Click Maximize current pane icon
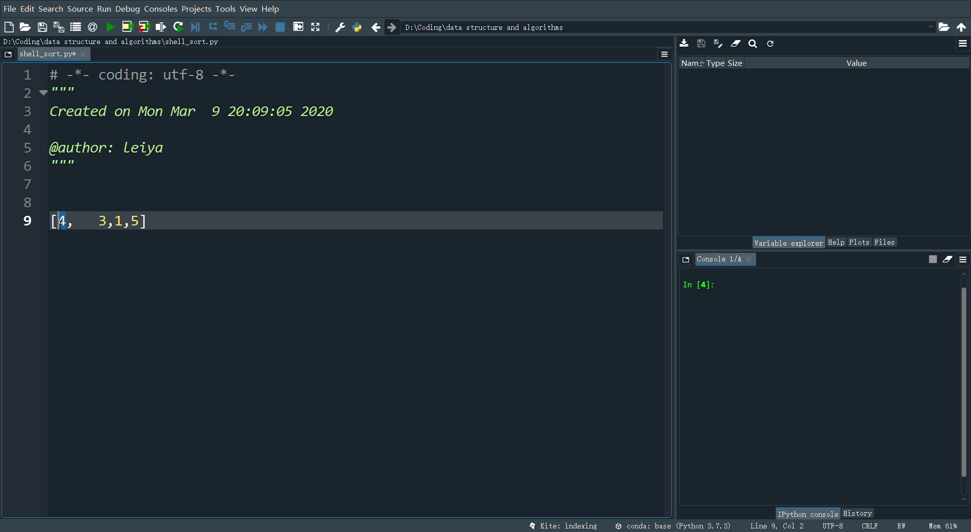 [315, 27]
